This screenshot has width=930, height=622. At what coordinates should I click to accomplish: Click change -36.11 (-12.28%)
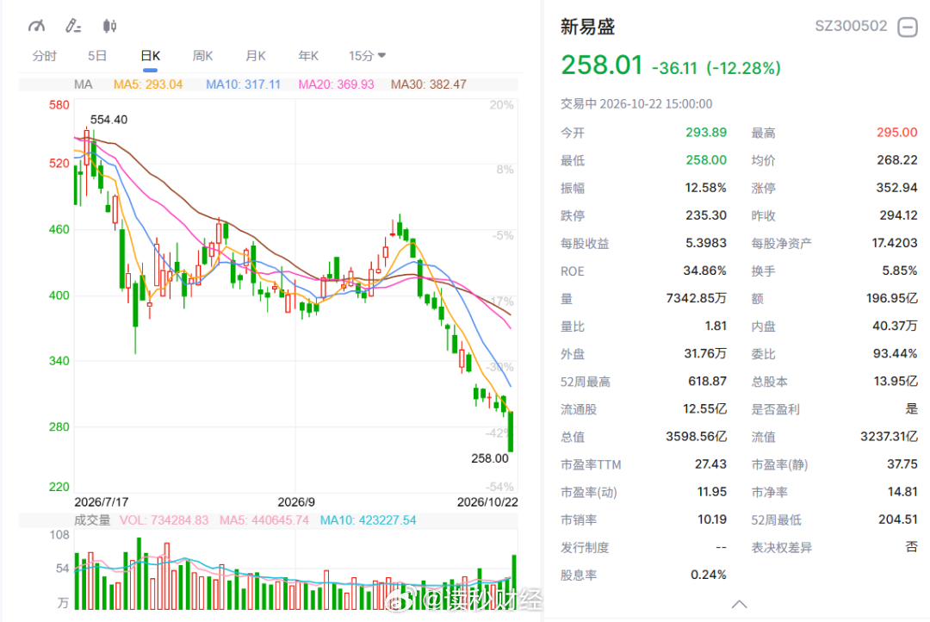click(x=716, y=68)
